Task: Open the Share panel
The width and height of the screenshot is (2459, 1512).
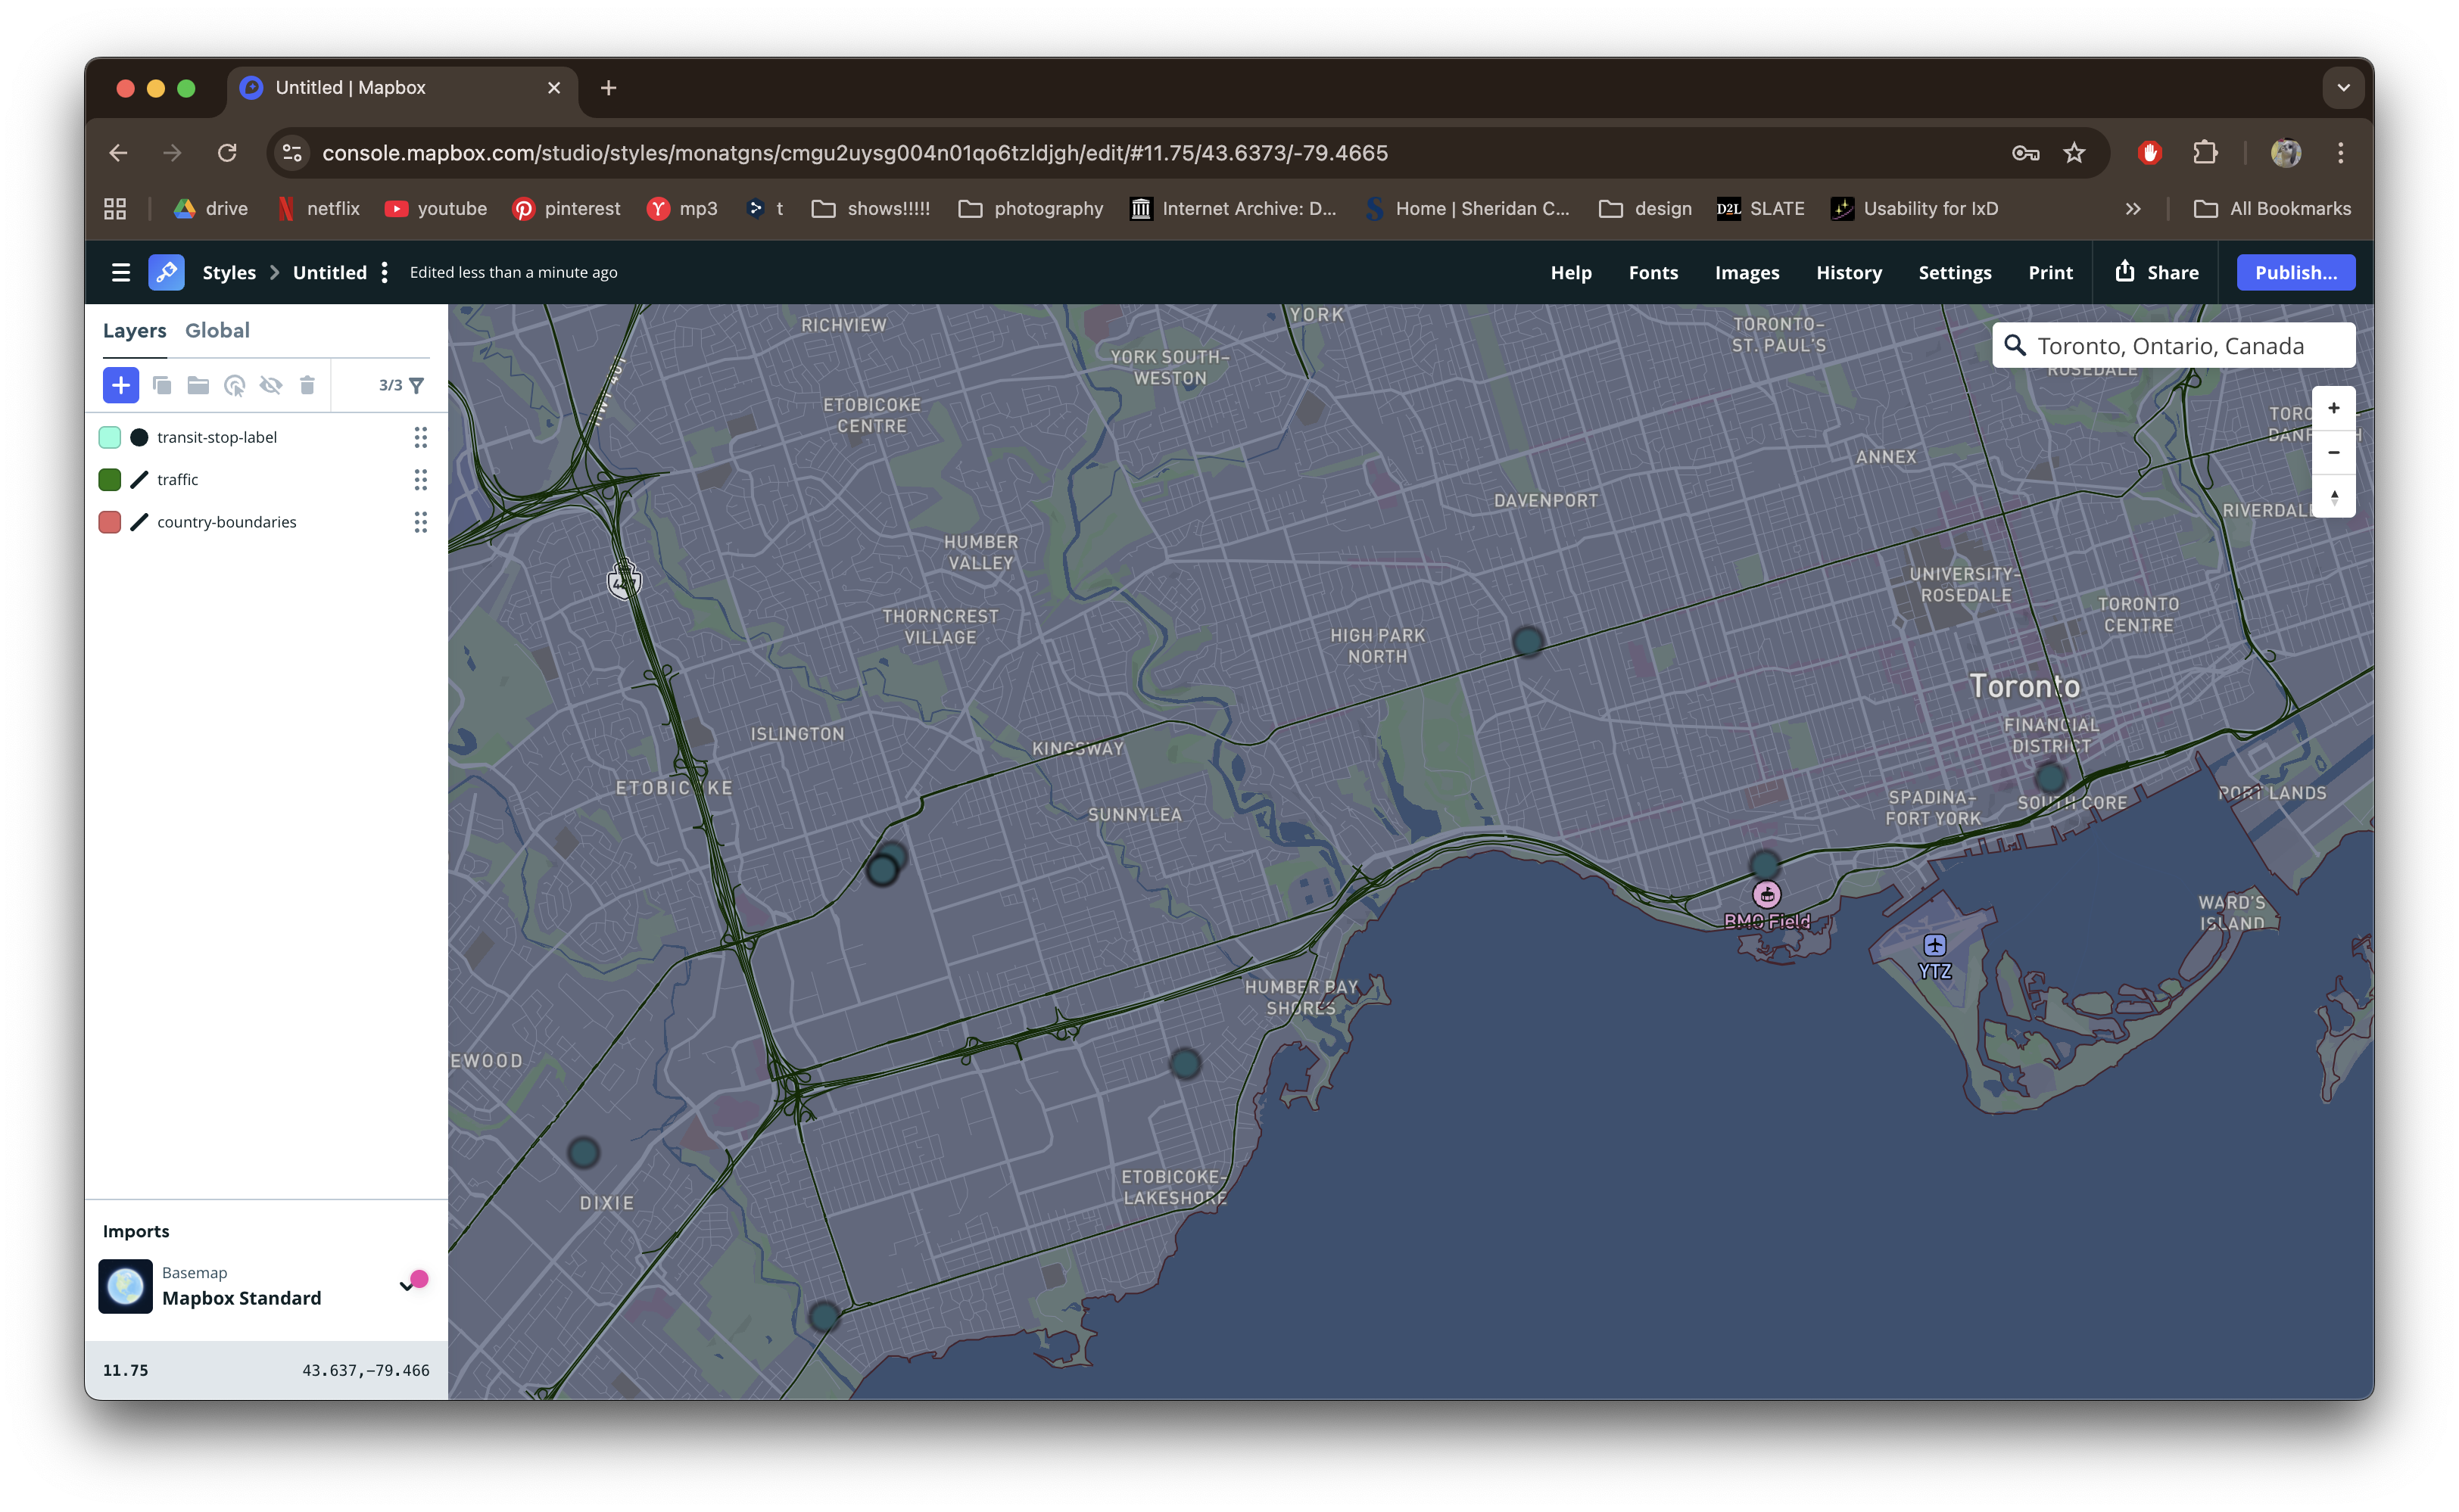Action: (2157, 271)
